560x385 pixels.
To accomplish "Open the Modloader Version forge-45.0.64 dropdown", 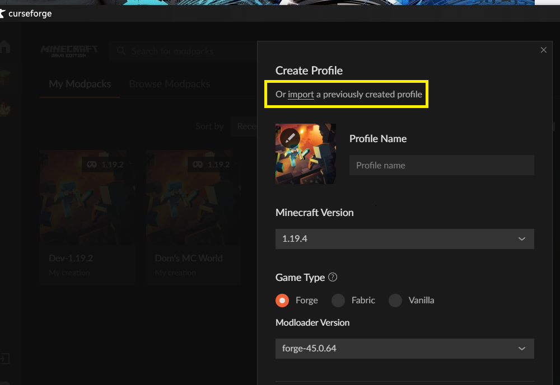I will (x=405, y=349).
